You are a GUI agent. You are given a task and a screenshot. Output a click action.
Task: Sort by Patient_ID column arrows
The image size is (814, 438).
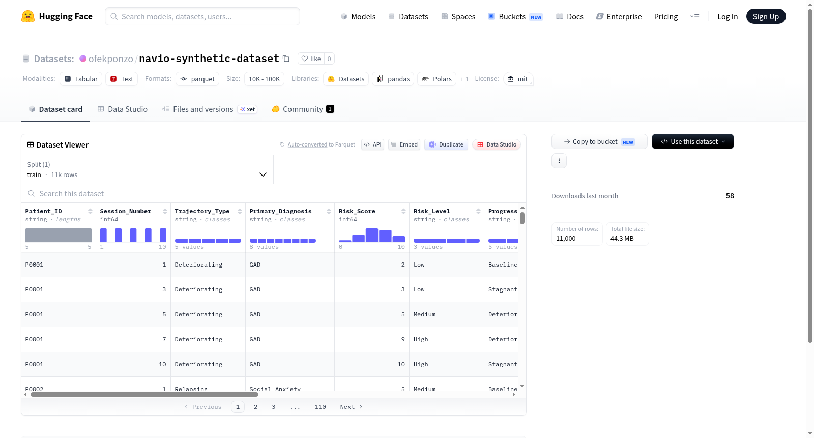(x=90, y=211)
